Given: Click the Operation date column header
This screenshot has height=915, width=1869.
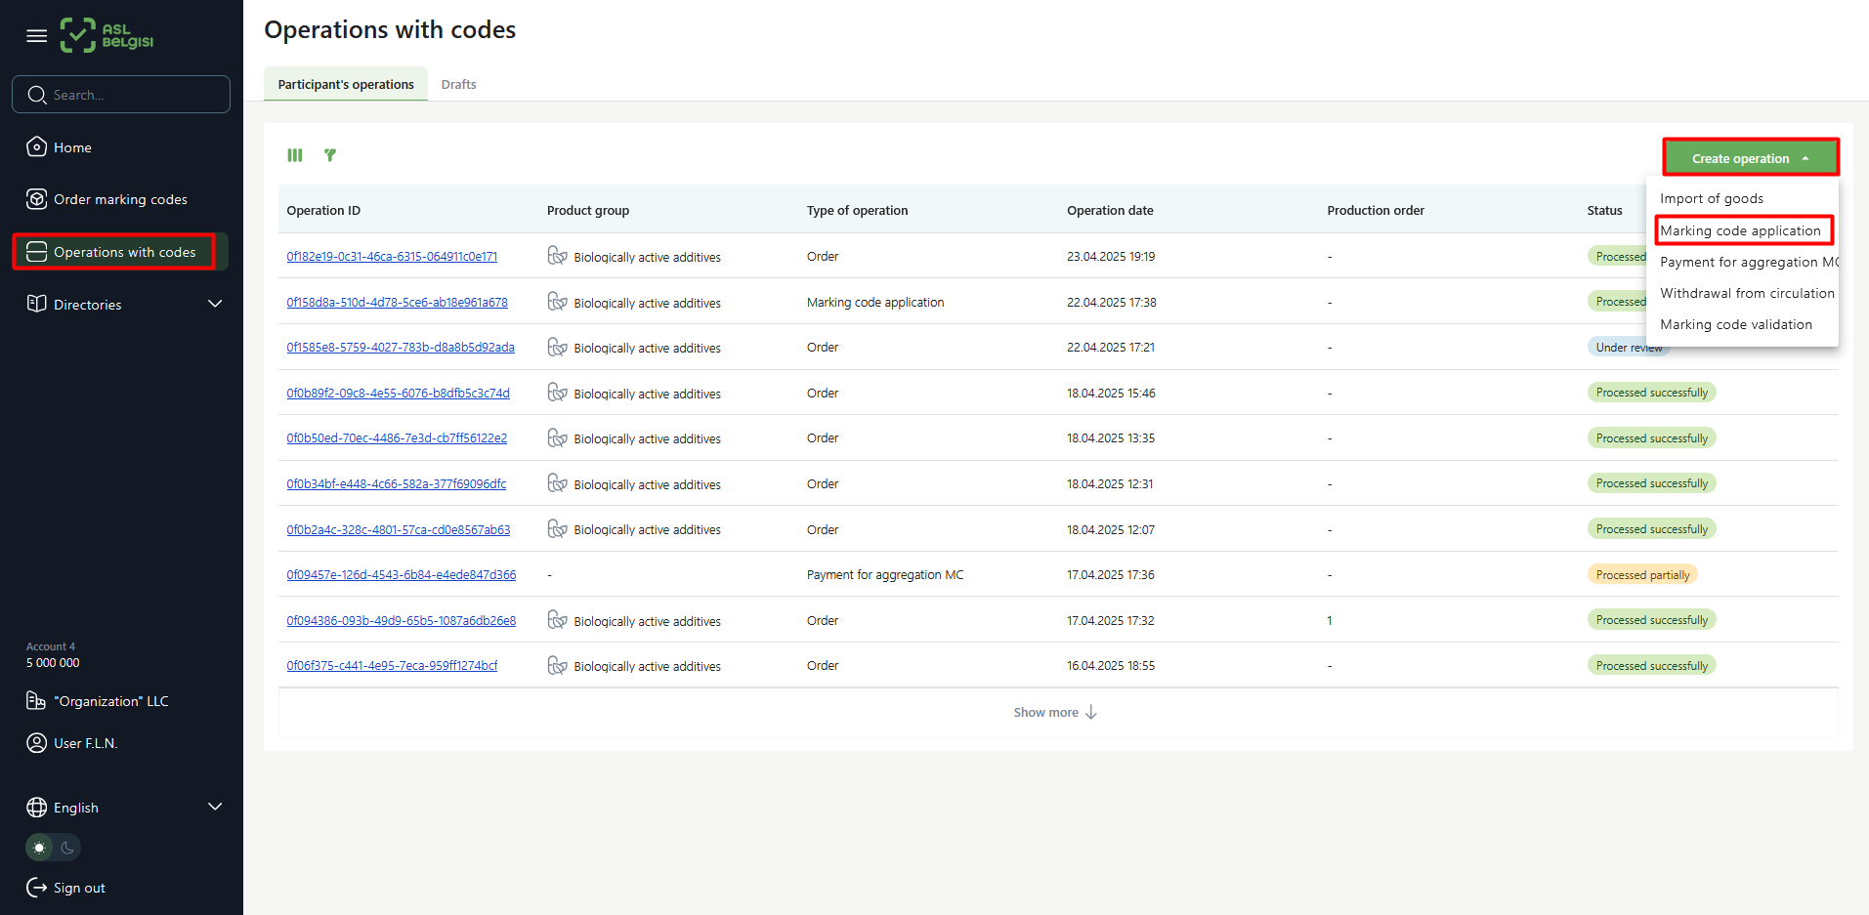Looking at the screenshot, I should click(1110, 210).
